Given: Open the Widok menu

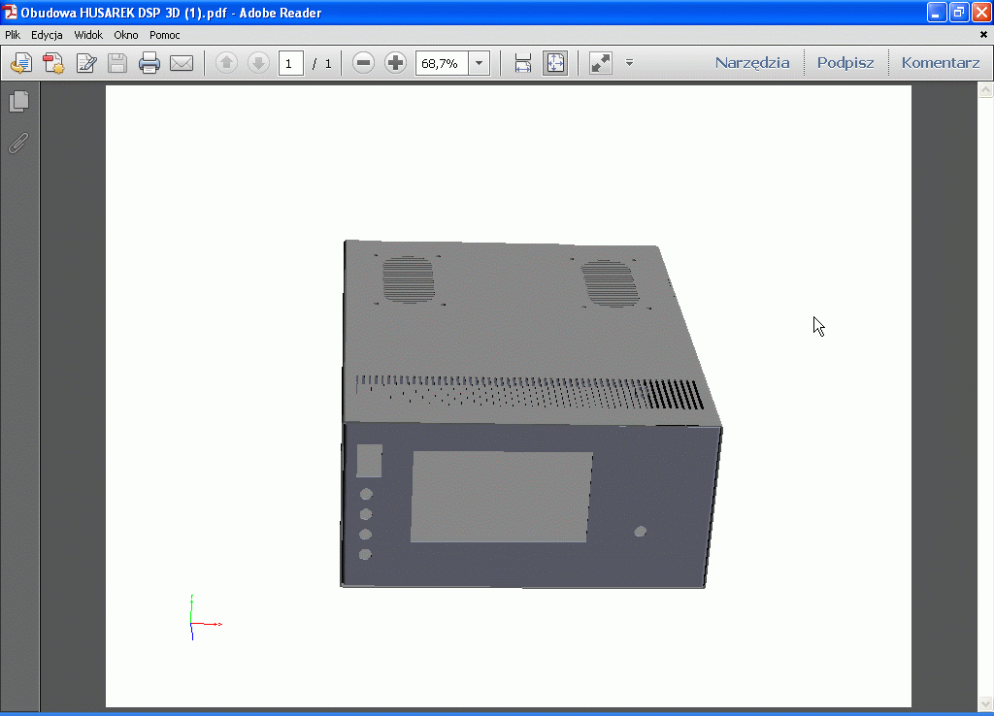Looking at the screenshot, I should coord(88,35).
